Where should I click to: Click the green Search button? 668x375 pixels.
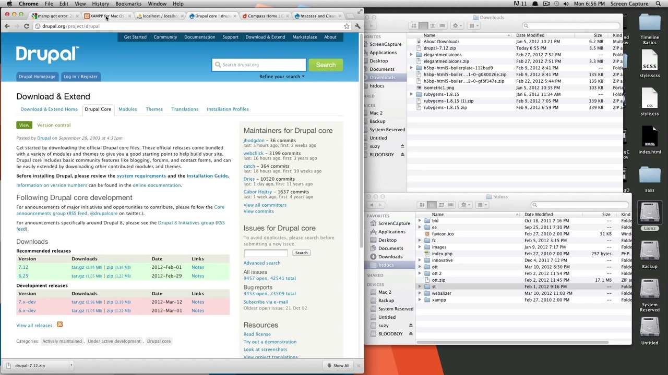pos(326,65)
